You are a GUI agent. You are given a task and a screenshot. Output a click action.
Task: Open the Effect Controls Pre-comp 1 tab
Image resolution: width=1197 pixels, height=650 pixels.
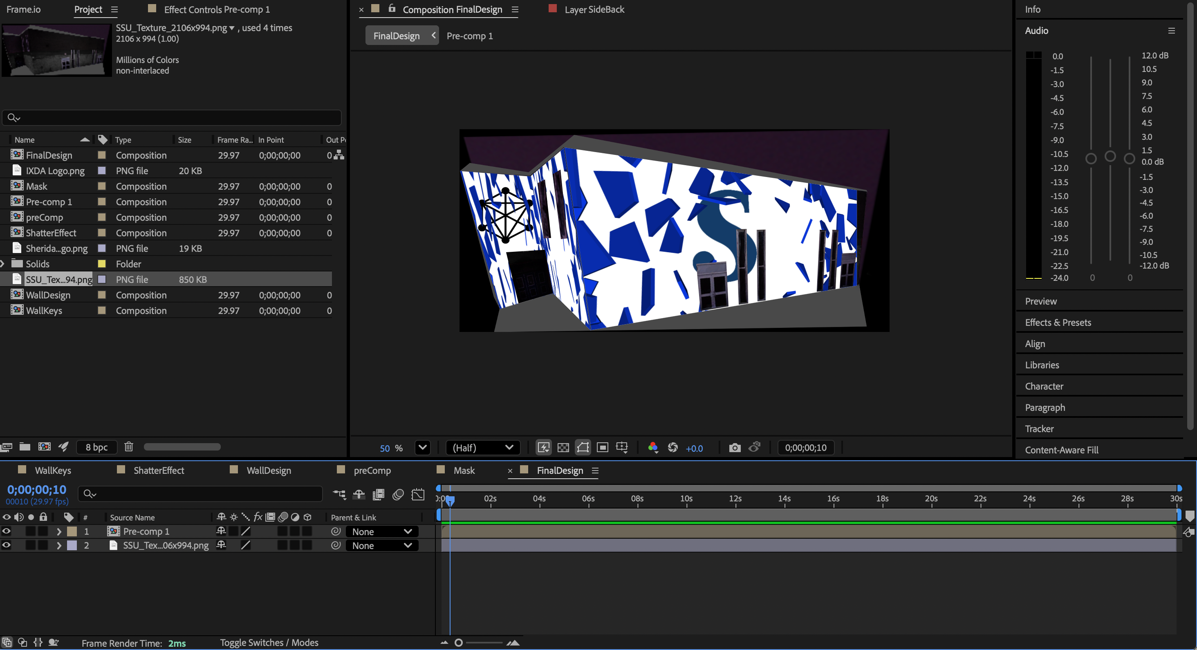pos(216,9)
